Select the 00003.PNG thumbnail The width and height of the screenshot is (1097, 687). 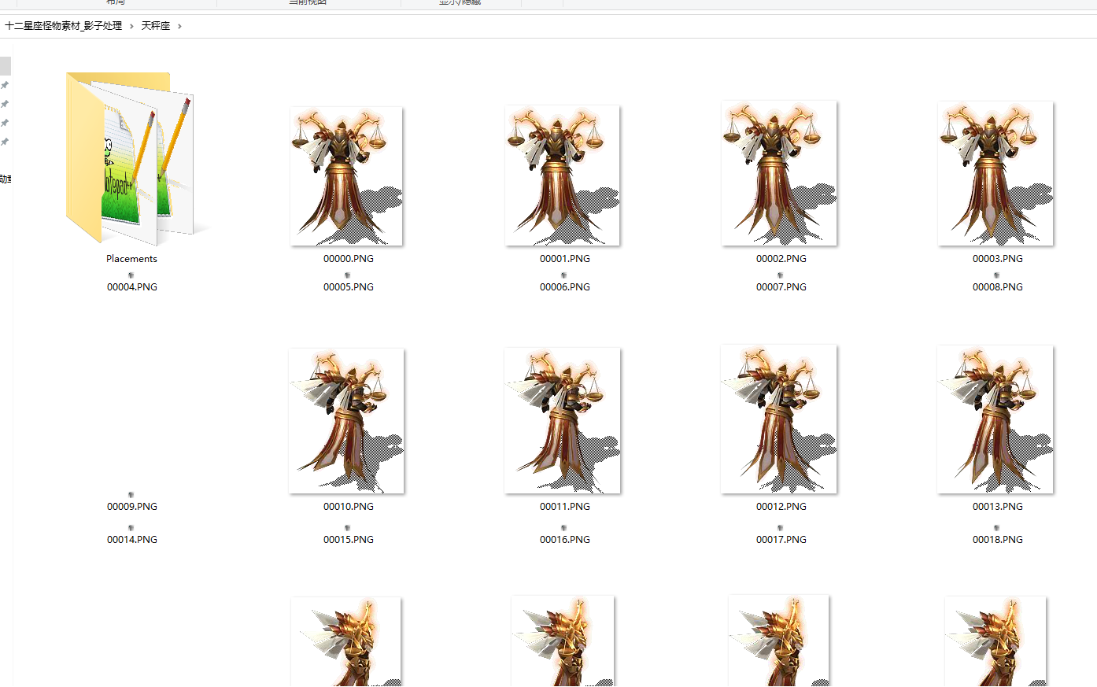995,174
